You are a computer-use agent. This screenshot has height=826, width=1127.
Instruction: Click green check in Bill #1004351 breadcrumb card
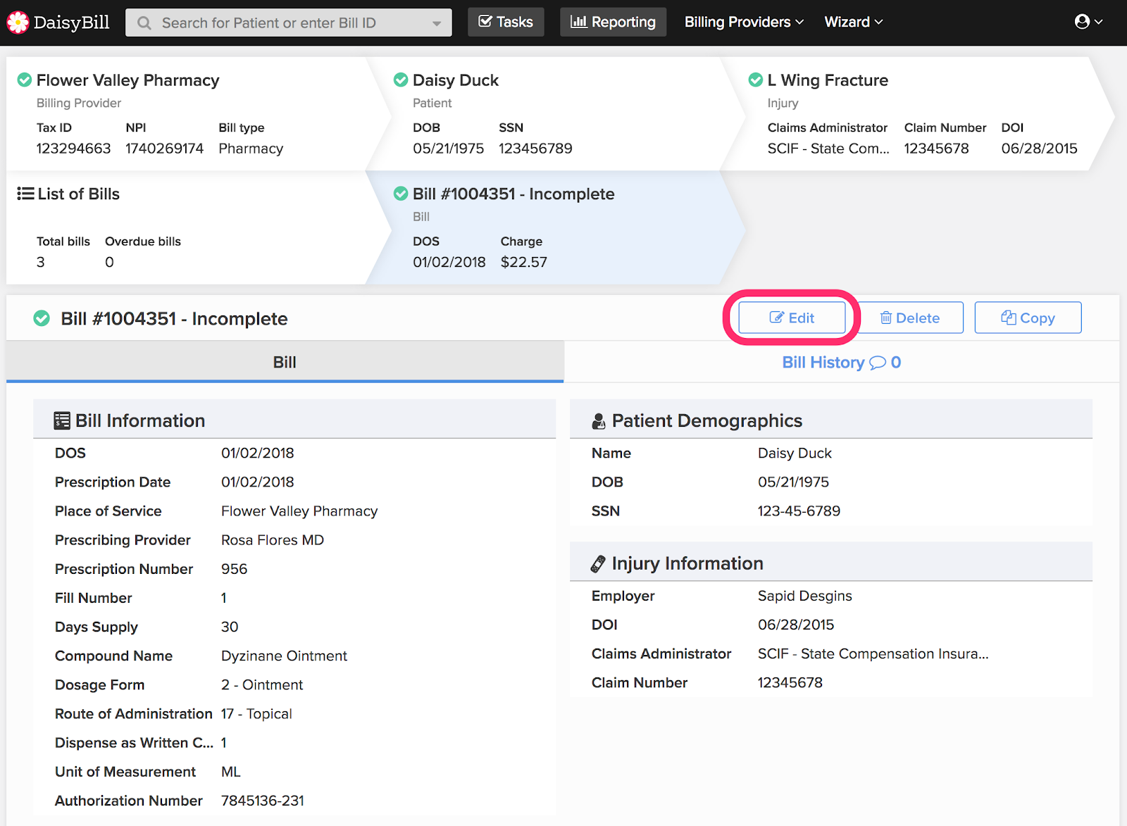[401, 193]
